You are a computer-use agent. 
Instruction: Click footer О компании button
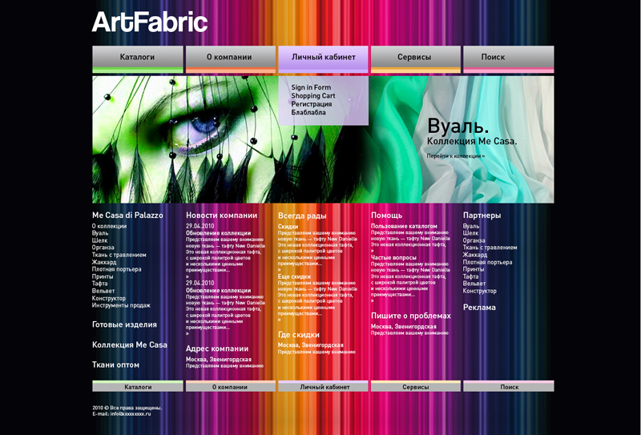[x=231, y=386]
